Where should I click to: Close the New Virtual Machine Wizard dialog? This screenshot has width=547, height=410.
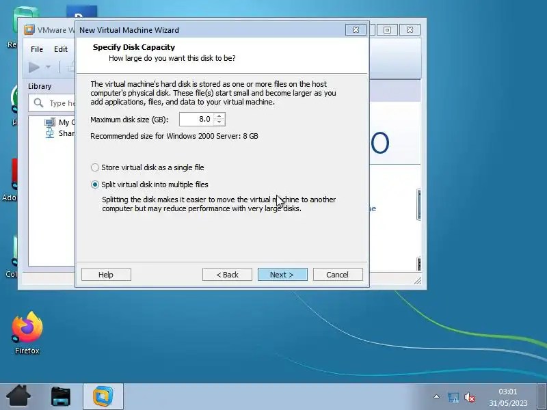pyautogui.click(x=356, y=30)
